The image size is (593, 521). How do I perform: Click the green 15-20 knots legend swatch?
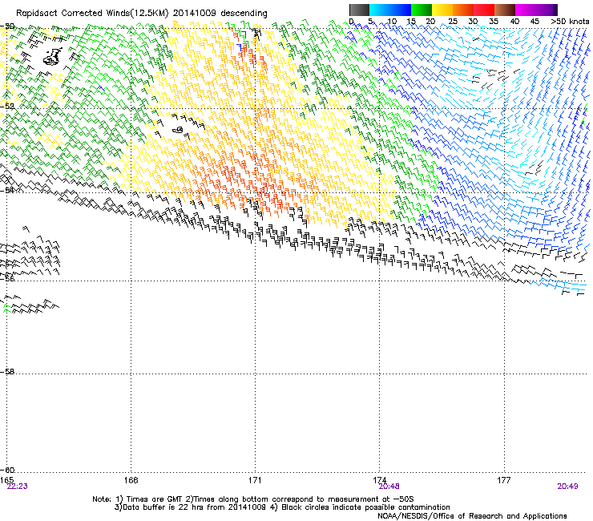point(422,10)
